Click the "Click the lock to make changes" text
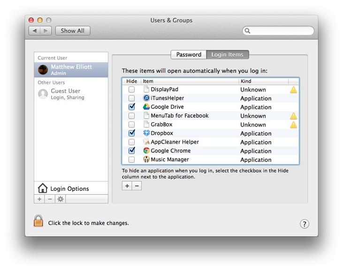Image resolution: width=343 pixels, height=271 pixels. point(88,223)
